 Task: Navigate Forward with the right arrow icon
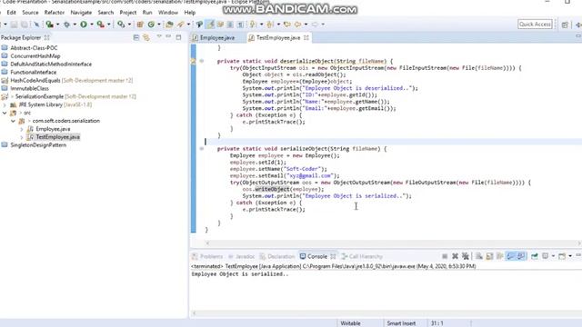click(315, 25)
